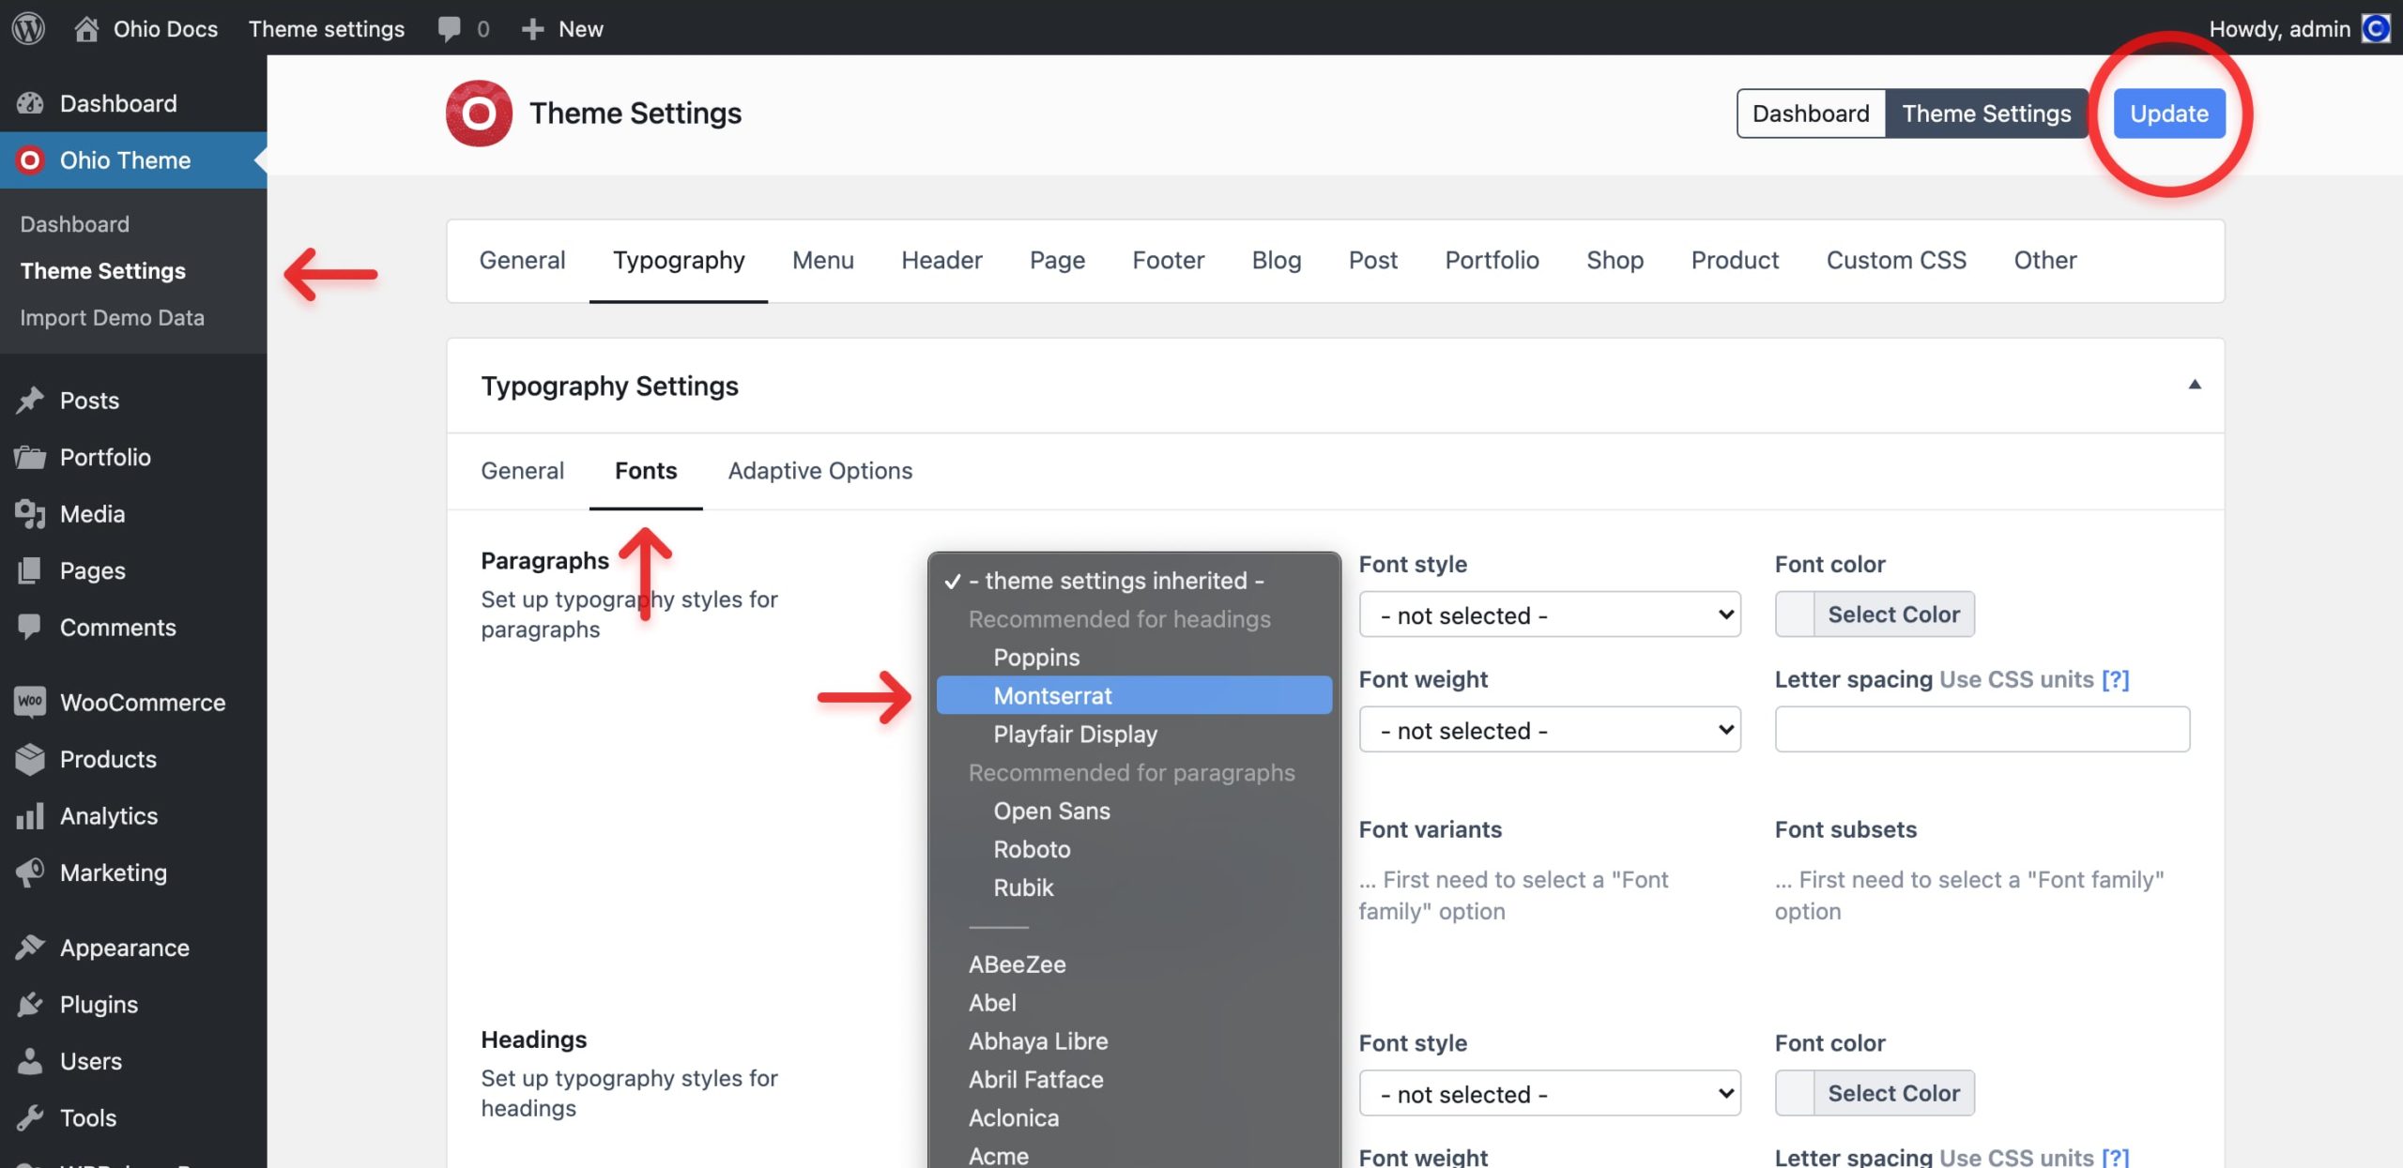Open Ohio Docs site link
Screen dimensions: 2403x1168
coord(165,29)
